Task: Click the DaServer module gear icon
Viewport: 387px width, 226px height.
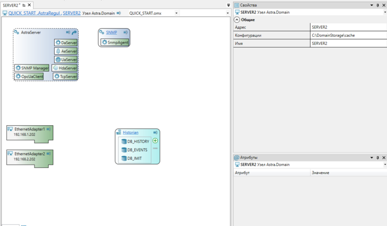Action: [59, 42]
